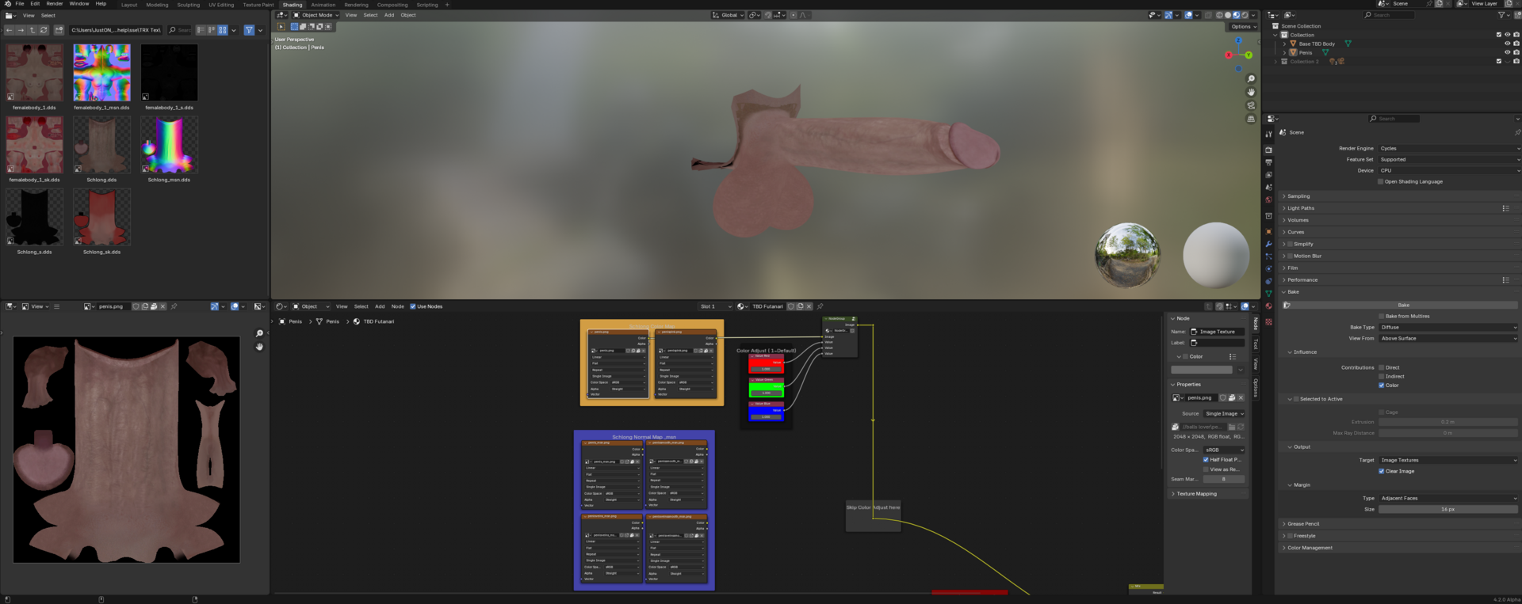Hide Base TBD Body in viewport
Image resolution: width=1522 pixels, height=604 pixels.
pyautogui.click(x=1508, y=44)
